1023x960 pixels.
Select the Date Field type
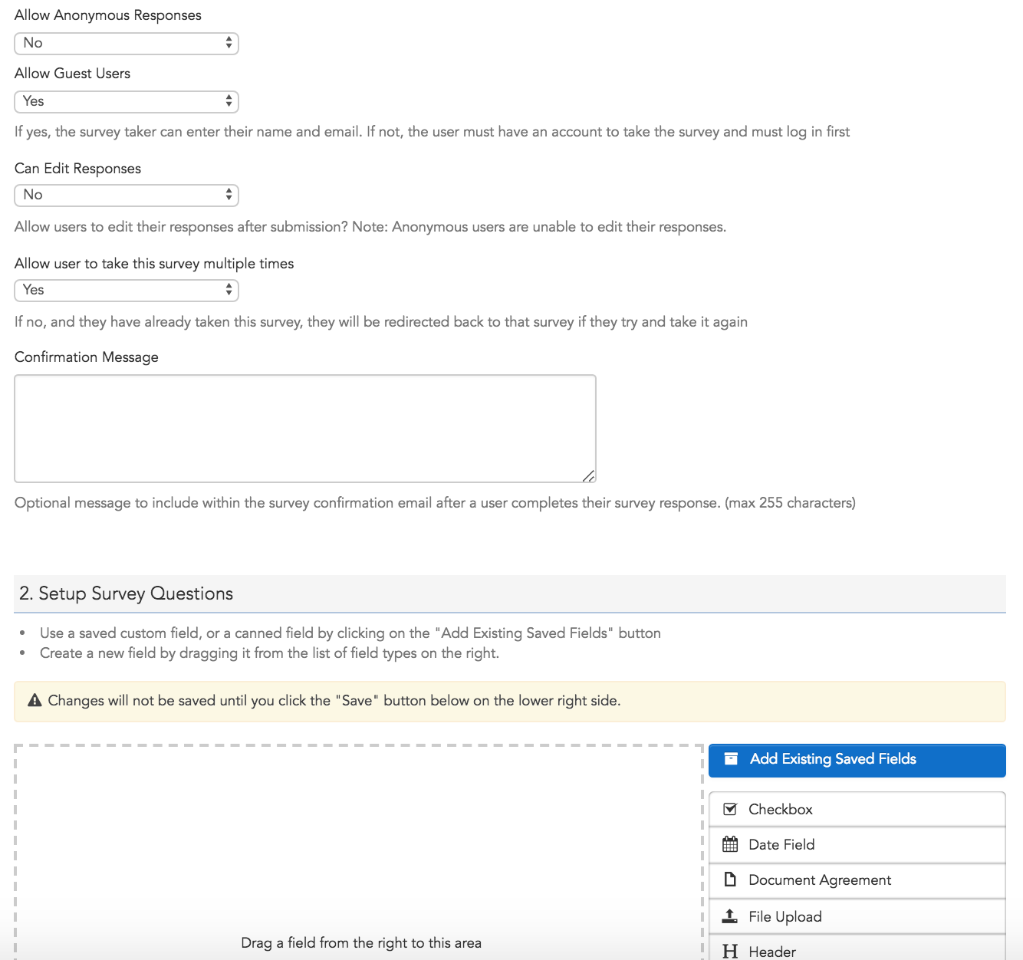coord(857,845)
